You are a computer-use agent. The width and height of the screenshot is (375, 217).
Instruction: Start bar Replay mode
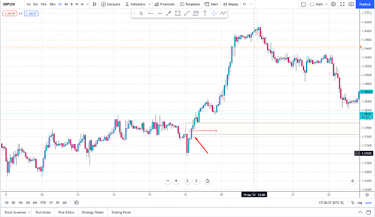pyautogui.click(x=230, y=4)
